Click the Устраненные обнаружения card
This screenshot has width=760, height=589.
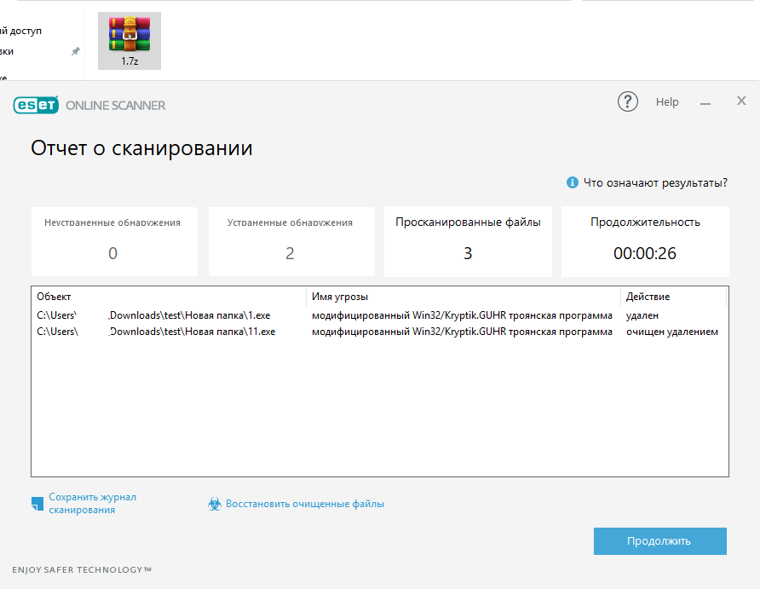(291, 241)
